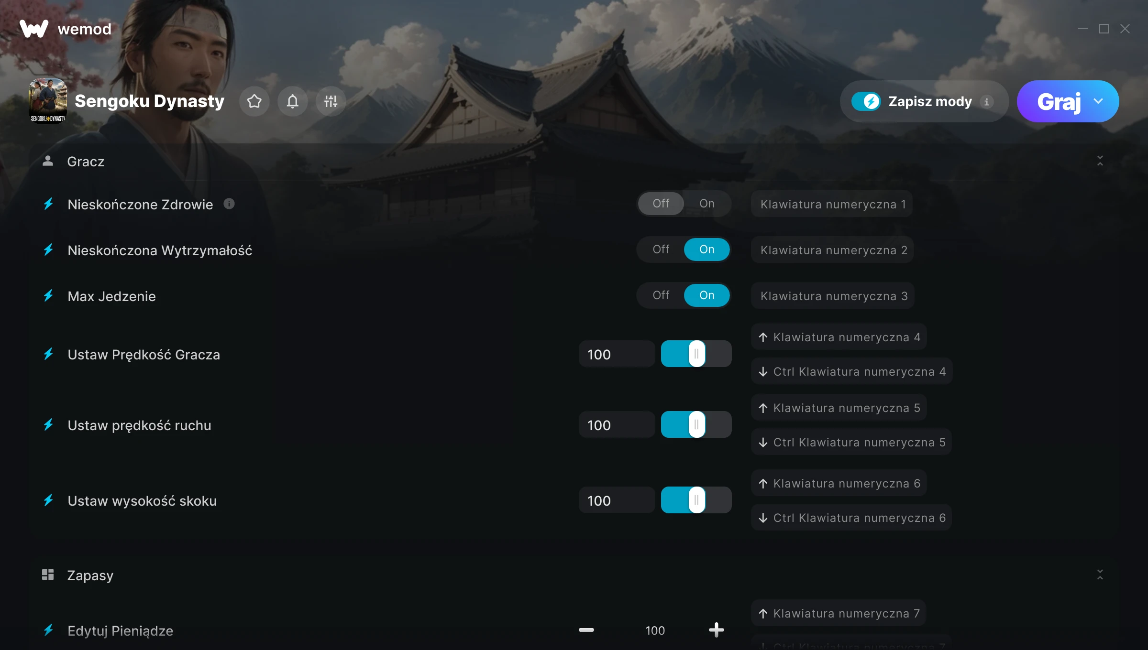This screenshot has width=1148, height=650.
Task: Click the Zapasy category header
Action: 90,575
